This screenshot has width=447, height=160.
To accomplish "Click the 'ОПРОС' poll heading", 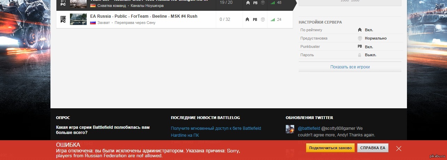I will pos(63,118).
